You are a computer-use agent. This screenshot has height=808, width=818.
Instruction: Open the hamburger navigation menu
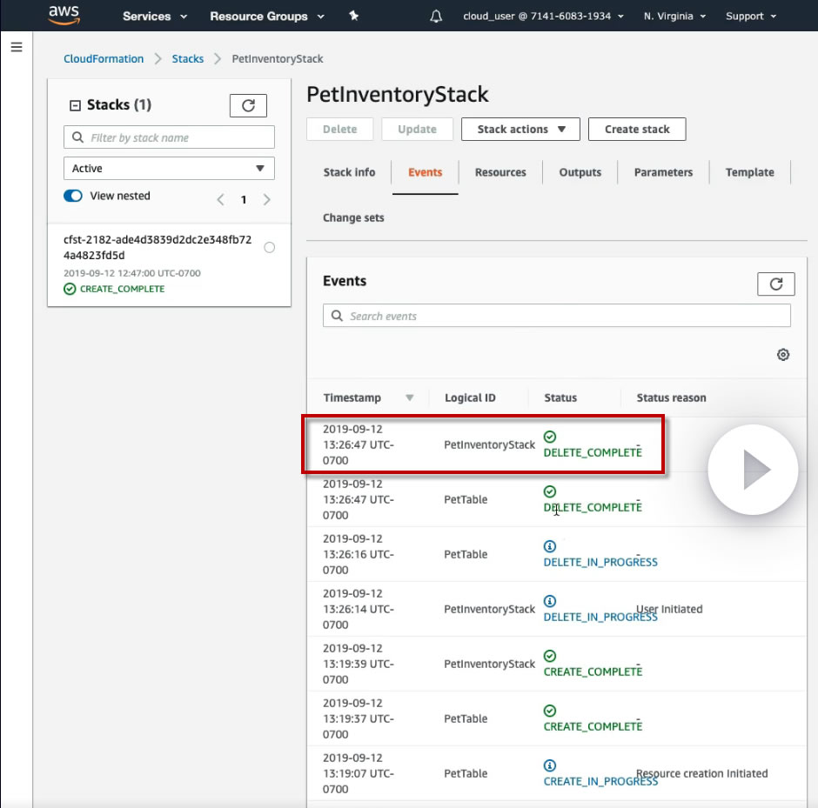point(17,48)
